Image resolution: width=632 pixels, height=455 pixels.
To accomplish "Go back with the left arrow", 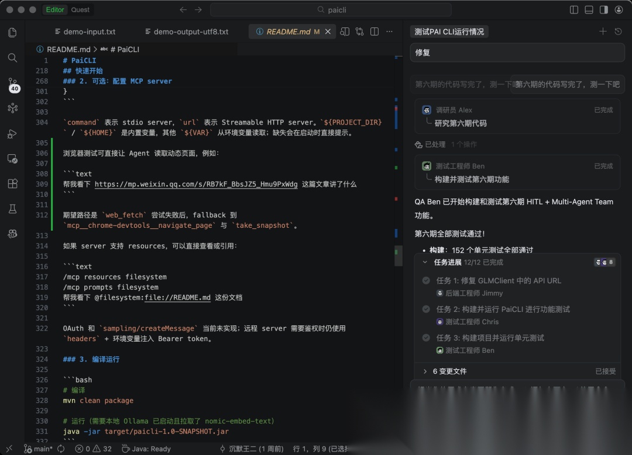I will pos(183,10).
